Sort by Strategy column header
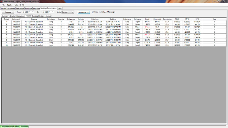The height and width of the screenshot is (128, 228). (34, 19)
